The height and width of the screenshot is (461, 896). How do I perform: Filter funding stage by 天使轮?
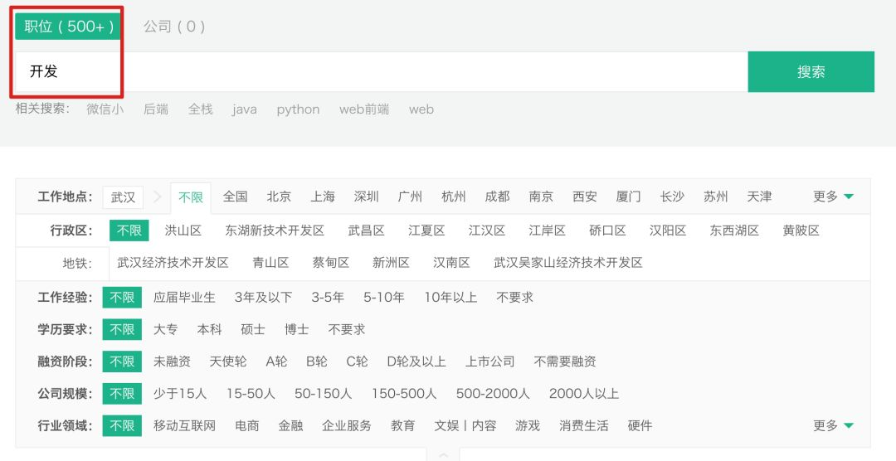[x=228, y=361]
